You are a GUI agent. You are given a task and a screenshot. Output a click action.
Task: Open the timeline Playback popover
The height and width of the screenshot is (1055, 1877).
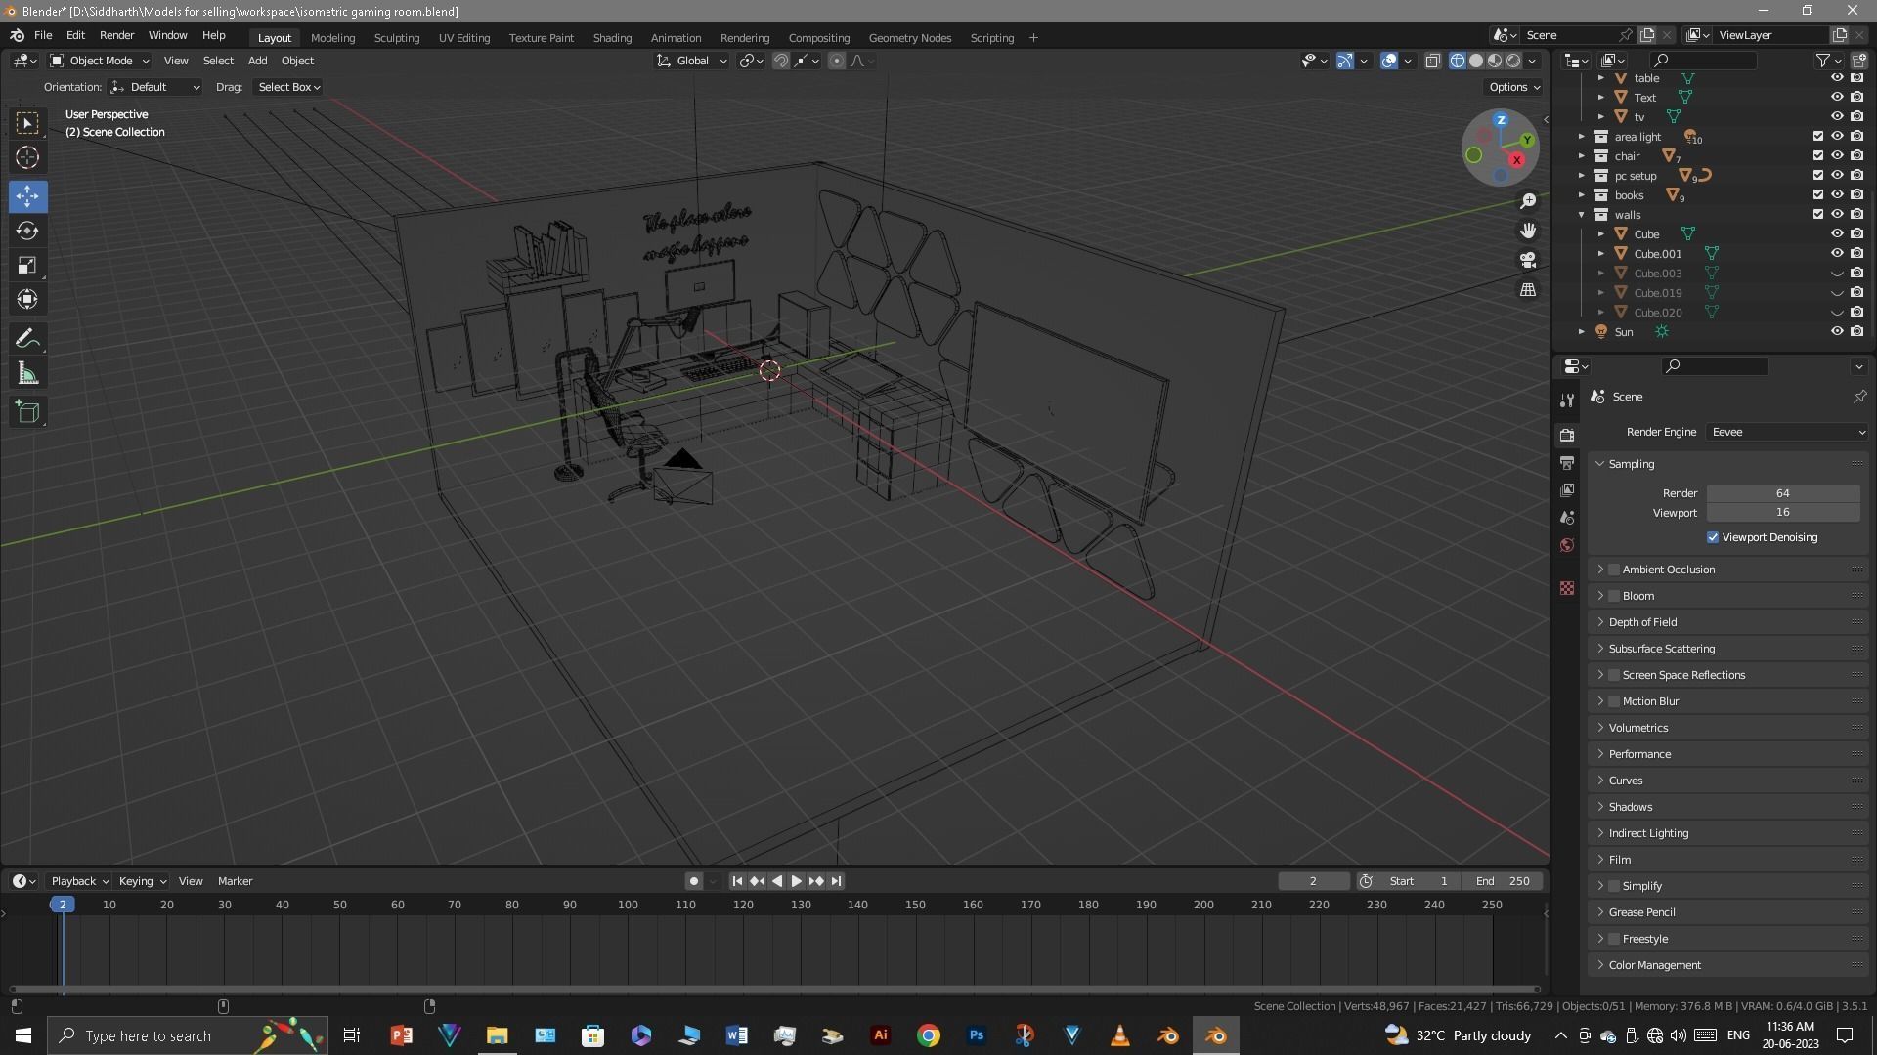coord(78,881)
